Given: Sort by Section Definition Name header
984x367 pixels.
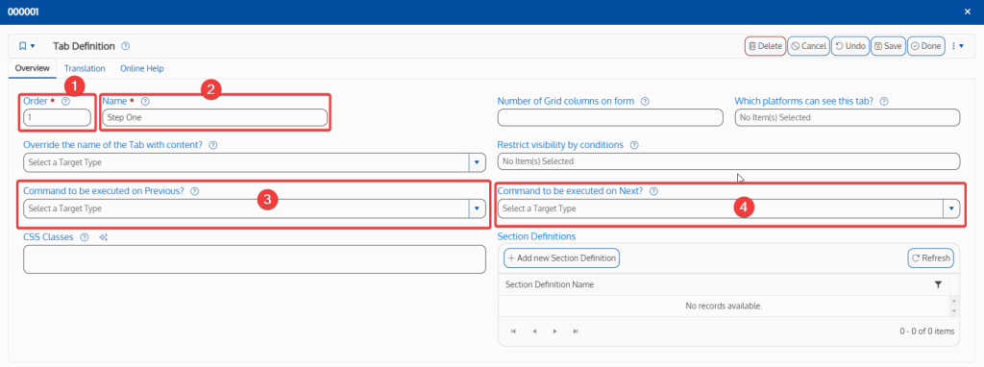Looking at the screenshot, I should point(549,284).
